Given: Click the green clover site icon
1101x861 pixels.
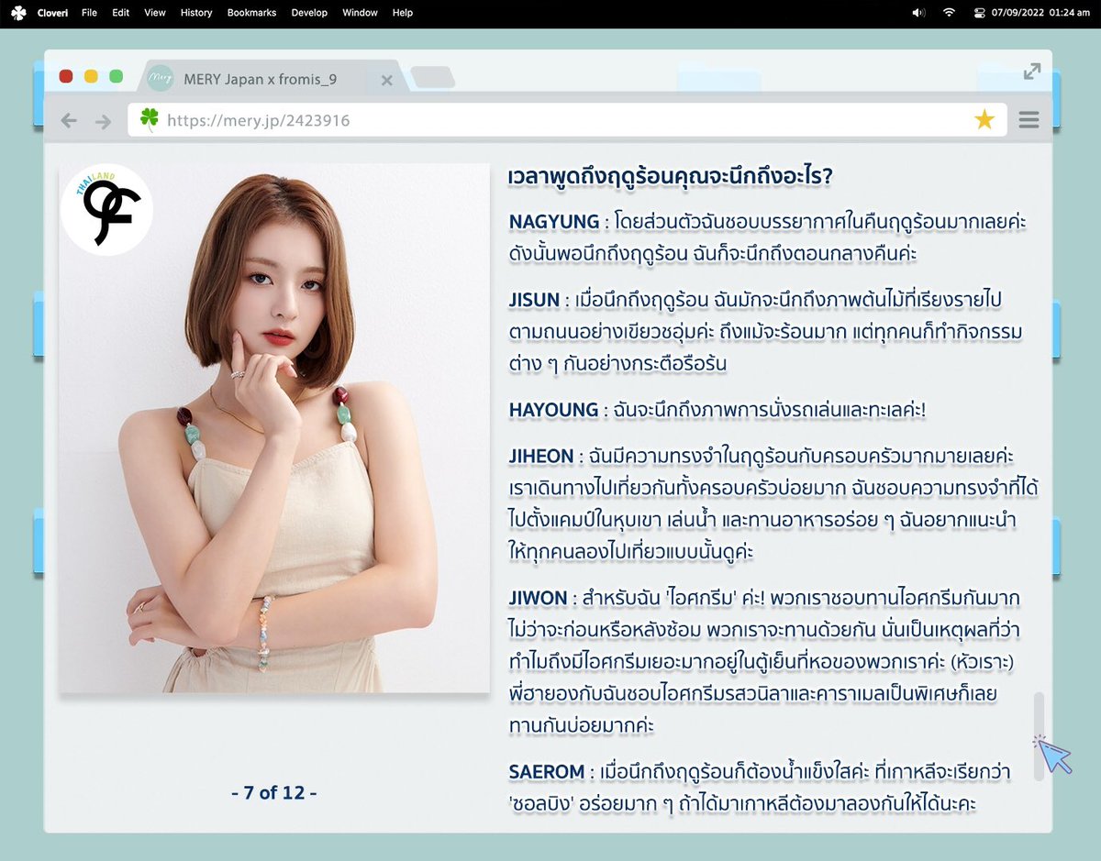Looking at the screenshot, I should click(x=149, y=119).
